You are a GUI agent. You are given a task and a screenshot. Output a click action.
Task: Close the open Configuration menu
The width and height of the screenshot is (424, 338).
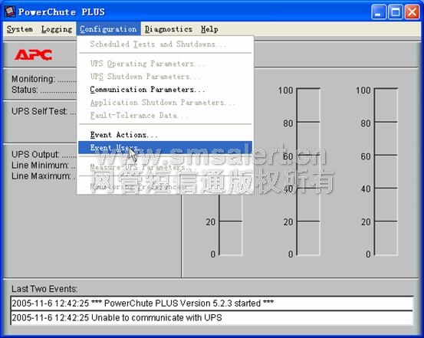(x=108, y=29)
